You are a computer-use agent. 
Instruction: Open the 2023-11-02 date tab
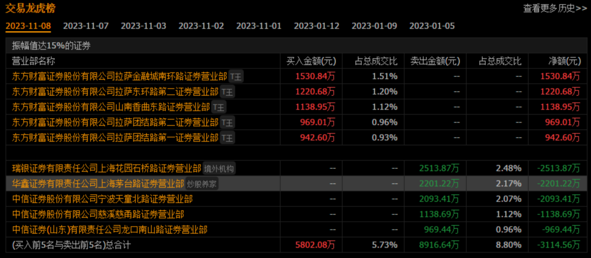coord(201,26)
